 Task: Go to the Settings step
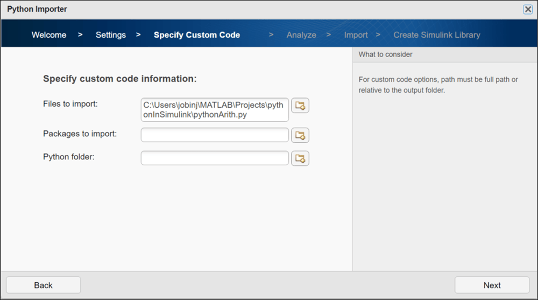[x=111, y=34]
